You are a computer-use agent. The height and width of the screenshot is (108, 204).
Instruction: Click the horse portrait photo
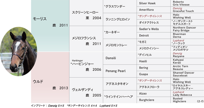coord(18,52)
